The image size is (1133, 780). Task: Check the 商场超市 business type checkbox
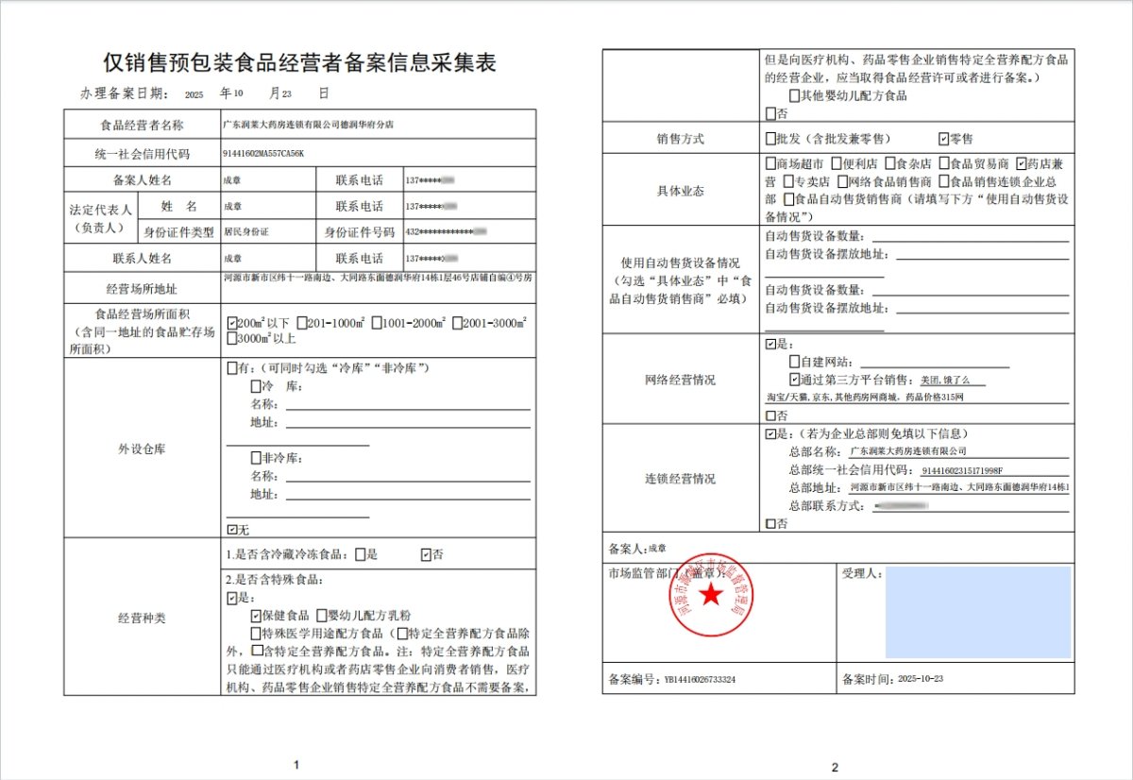pos(769,162)
